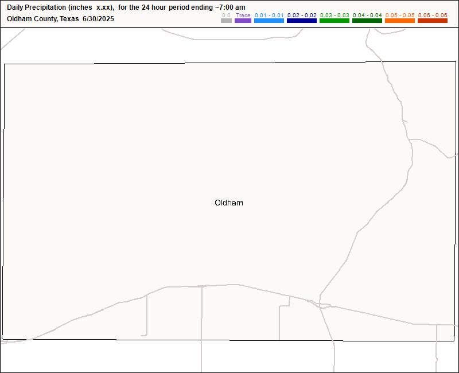Image resolution: width=459 pixels, height=373 pixels.
Task: Click the red 0.06 - 0.06 legend swatch
Action: click(433, 21)
